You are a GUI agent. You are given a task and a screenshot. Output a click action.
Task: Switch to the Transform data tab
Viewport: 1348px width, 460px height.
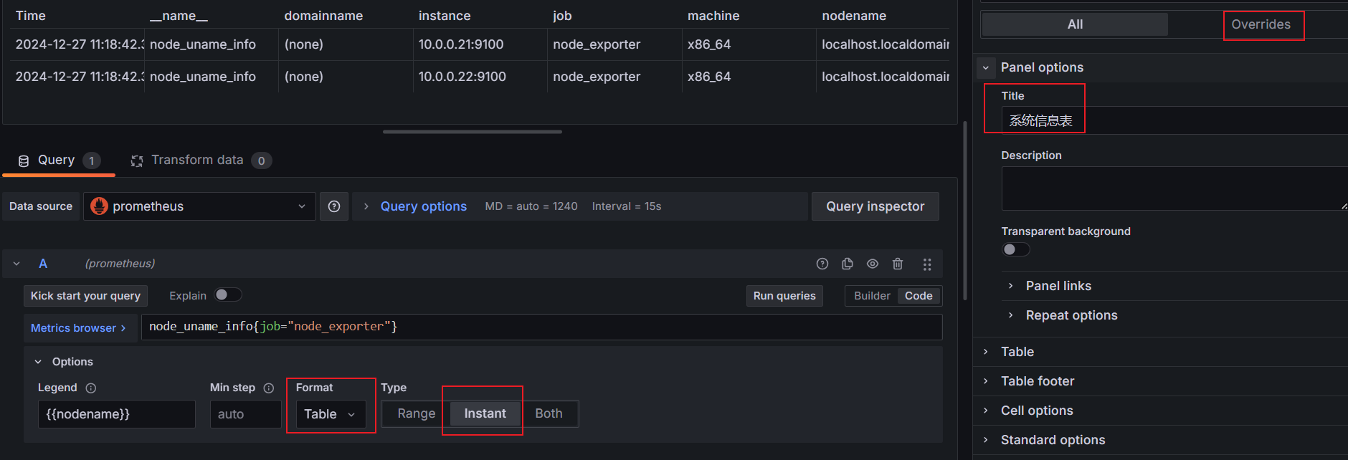pos(197,160)
